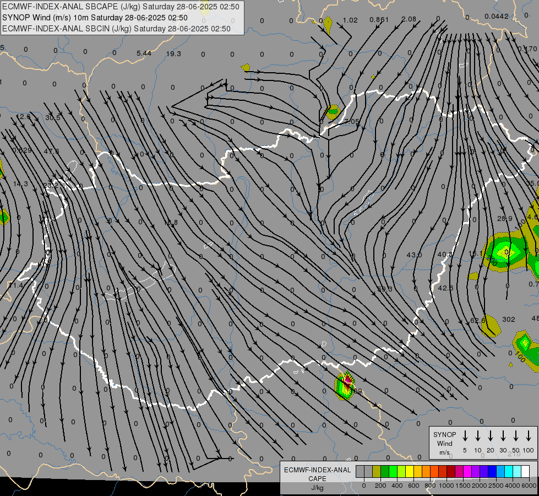Image resolution: width=539 pixels, height=496 pixels.
Task: Click the 2500 tick label on CAPE scale
Action: pos(496,486)
